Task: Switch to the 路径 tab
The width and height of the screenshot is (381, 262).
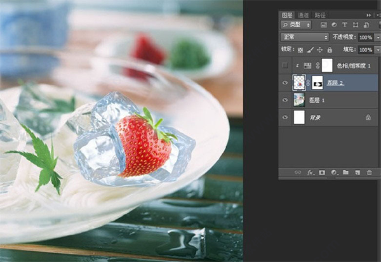Action: point(320,15)
